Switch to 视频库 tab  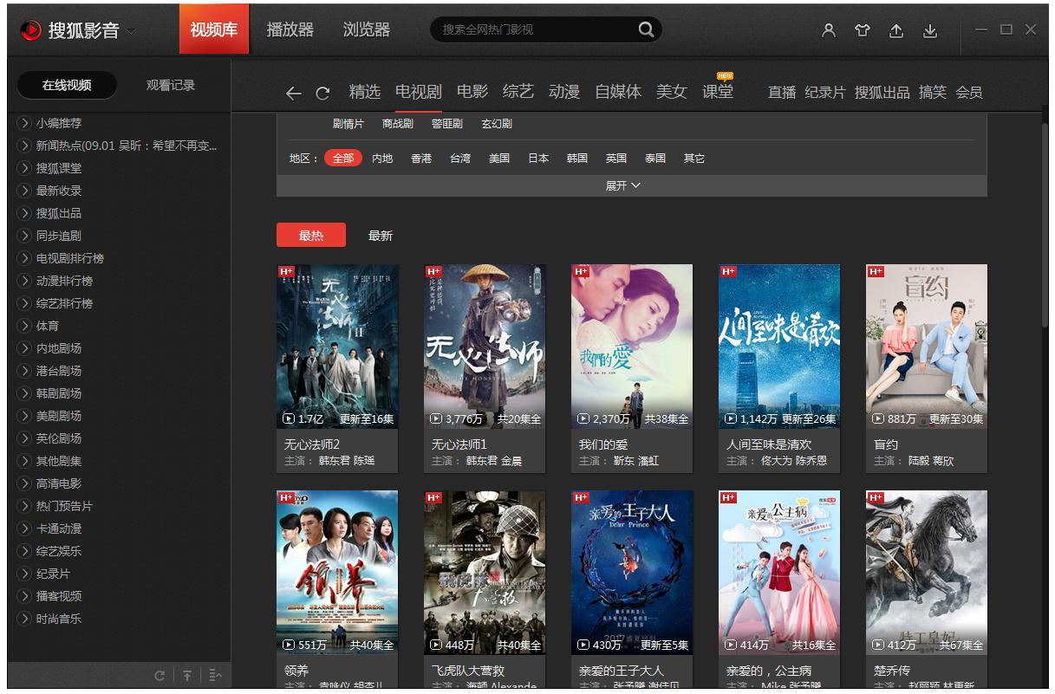tap(214, 29)
